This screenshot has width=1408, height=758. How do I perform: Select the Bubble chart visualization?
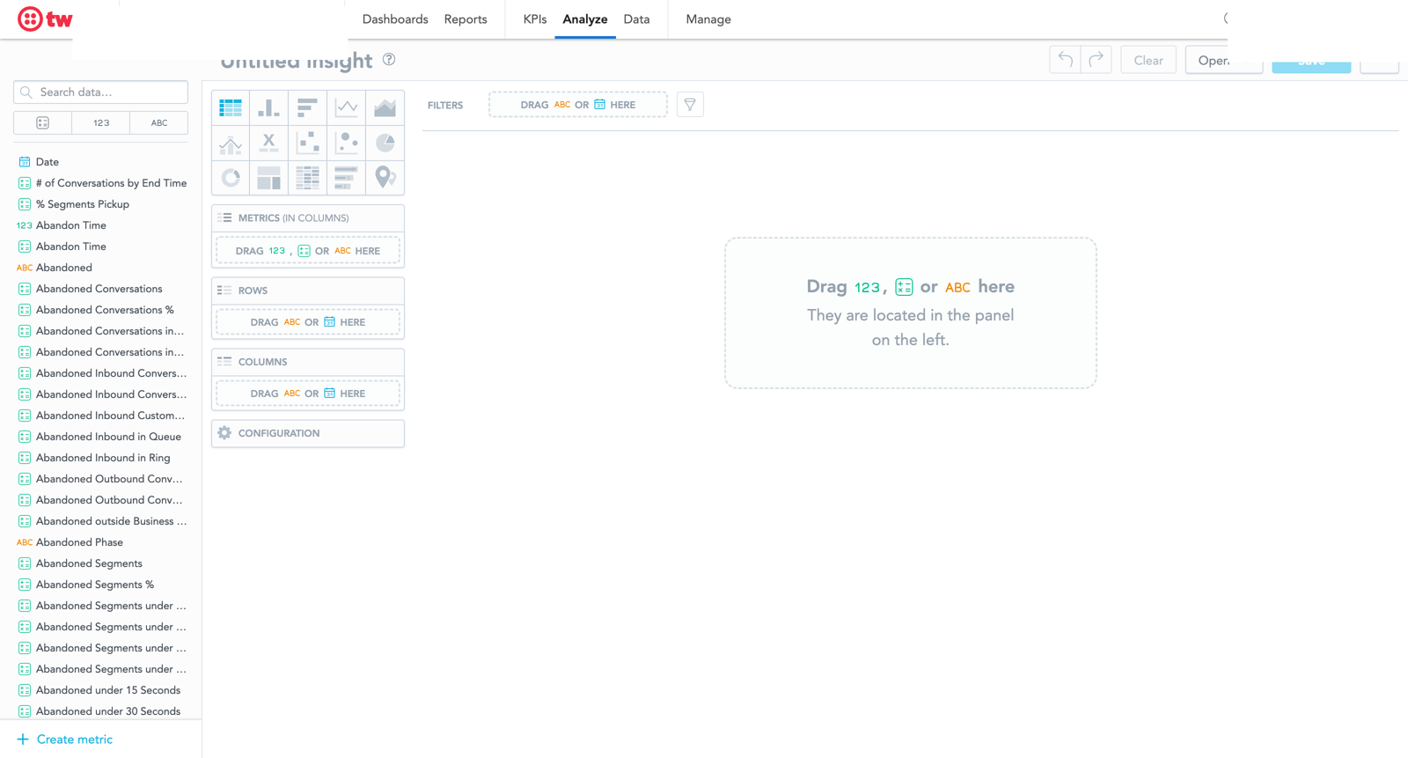coord(347,143)
